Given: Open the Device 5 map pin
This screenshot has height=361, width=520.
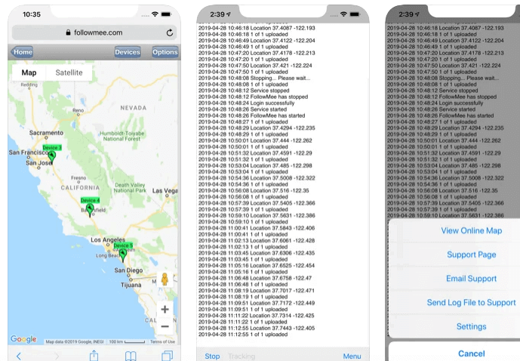Looking at the screenshot, I should 123,255.
